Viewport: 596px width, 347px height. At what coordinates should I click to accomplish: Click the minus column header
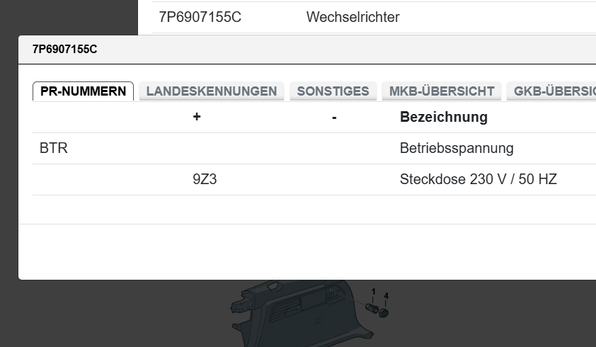tap(334, 117)
